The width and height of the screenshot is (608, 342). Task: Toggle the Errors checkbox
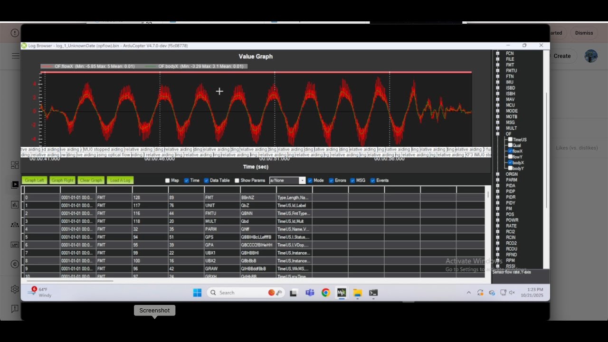tap(331, 180)
